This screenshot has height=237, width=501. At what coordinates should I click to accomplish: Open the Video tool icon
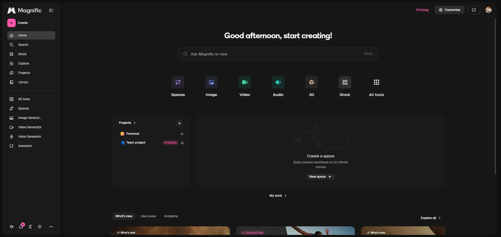pos(245,82)
